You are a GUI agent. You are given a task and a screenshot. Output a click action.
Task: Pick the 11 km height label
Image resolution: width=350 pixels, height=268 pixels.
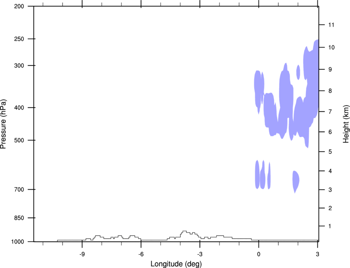coord(331,25)
